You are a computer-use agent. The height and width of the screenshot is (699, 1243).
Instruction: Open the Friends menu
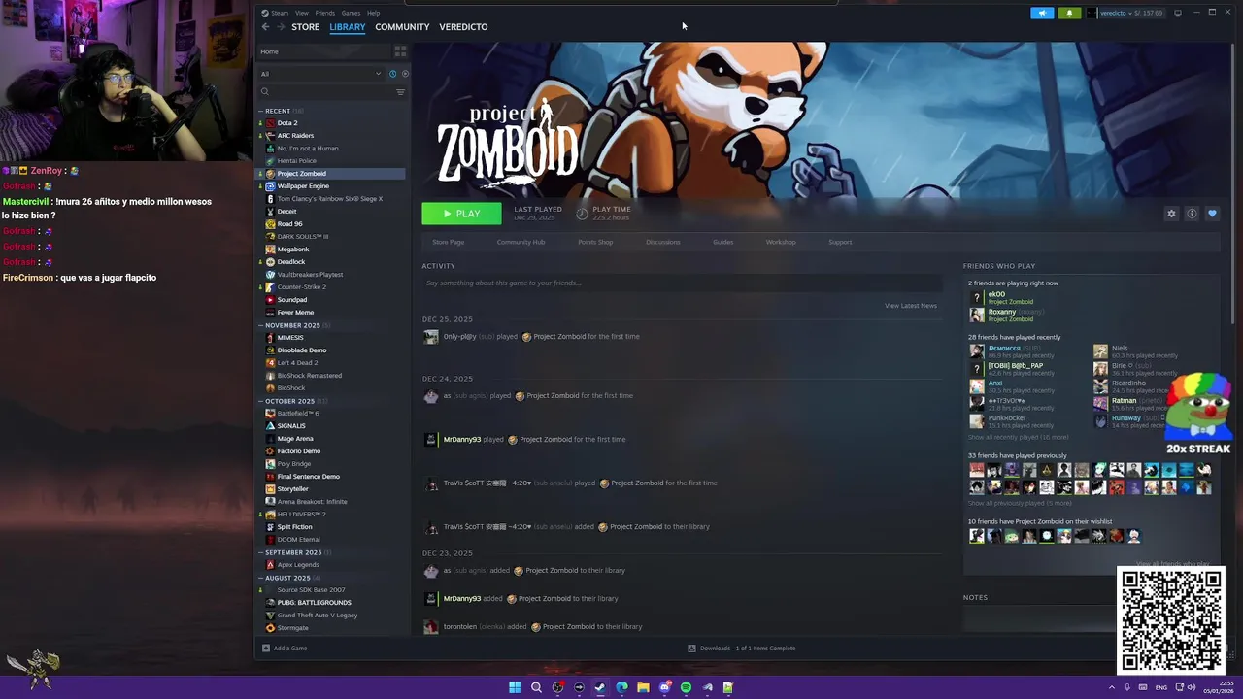[324, 13]
